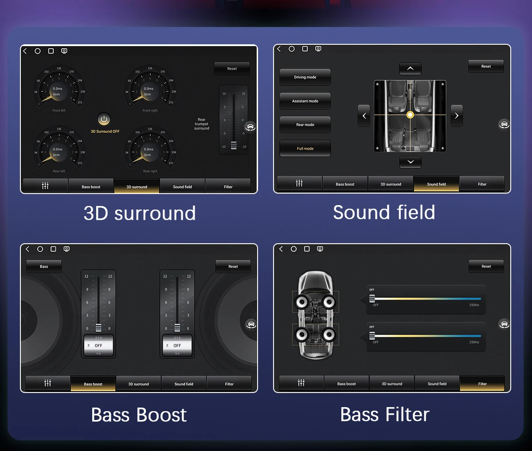The height and width of the screenshot is (451, 532).
Task: Toggle the 3D Surround OFF power button
Action: [x=104, y=119]
